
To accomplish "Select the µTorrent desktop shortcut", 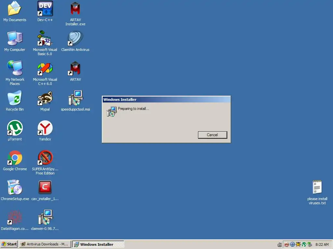I will (x=15, y=128).
